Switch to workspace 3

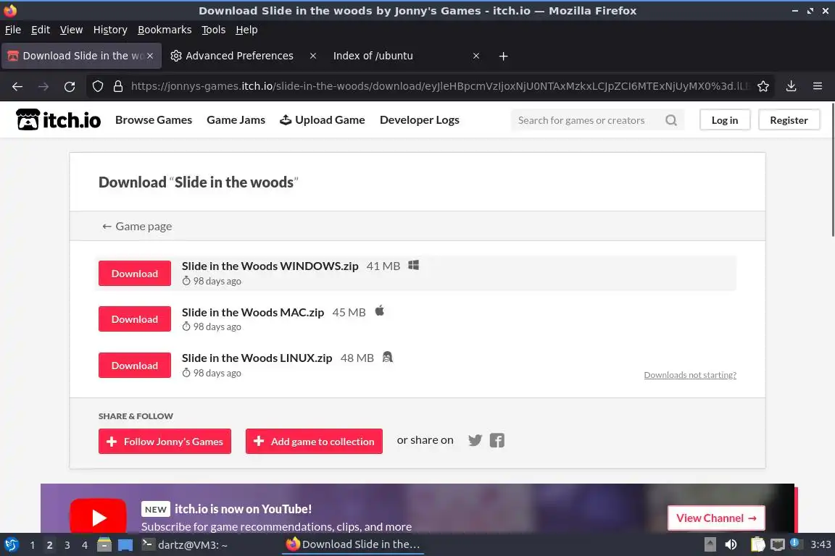click(x=67, y=545)
